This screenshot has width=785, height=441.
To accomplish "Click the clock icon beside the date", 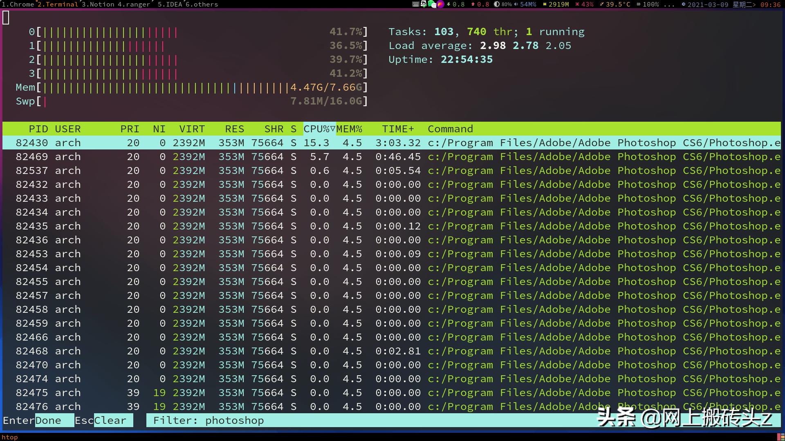I will coord(684,4).
